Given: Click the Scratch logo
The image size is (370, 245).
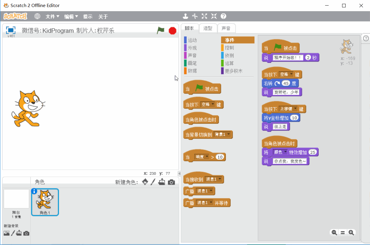Looking at the screenshot, I should pyautogui.click(x=15, y=16).
